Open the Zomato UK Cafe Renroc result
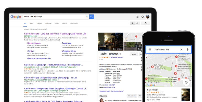This screenshot has height=102, width=202. [x=55, y=88]
